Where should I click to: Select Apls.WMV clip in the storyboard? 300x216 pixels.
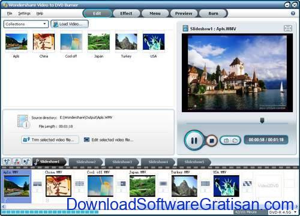[17, 186]
